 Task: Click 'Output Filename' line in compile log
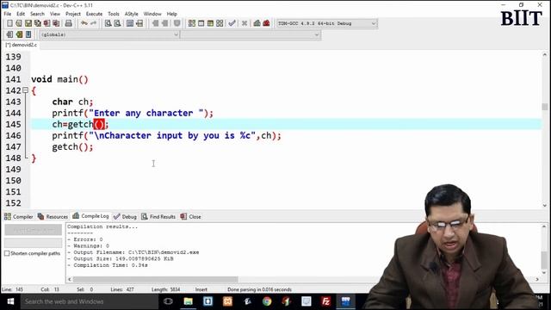[133, 252]
